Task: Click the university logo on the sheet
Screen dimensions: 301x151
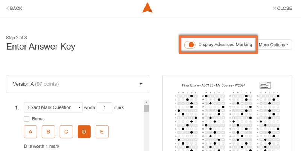Action: (x=265, y=86)
